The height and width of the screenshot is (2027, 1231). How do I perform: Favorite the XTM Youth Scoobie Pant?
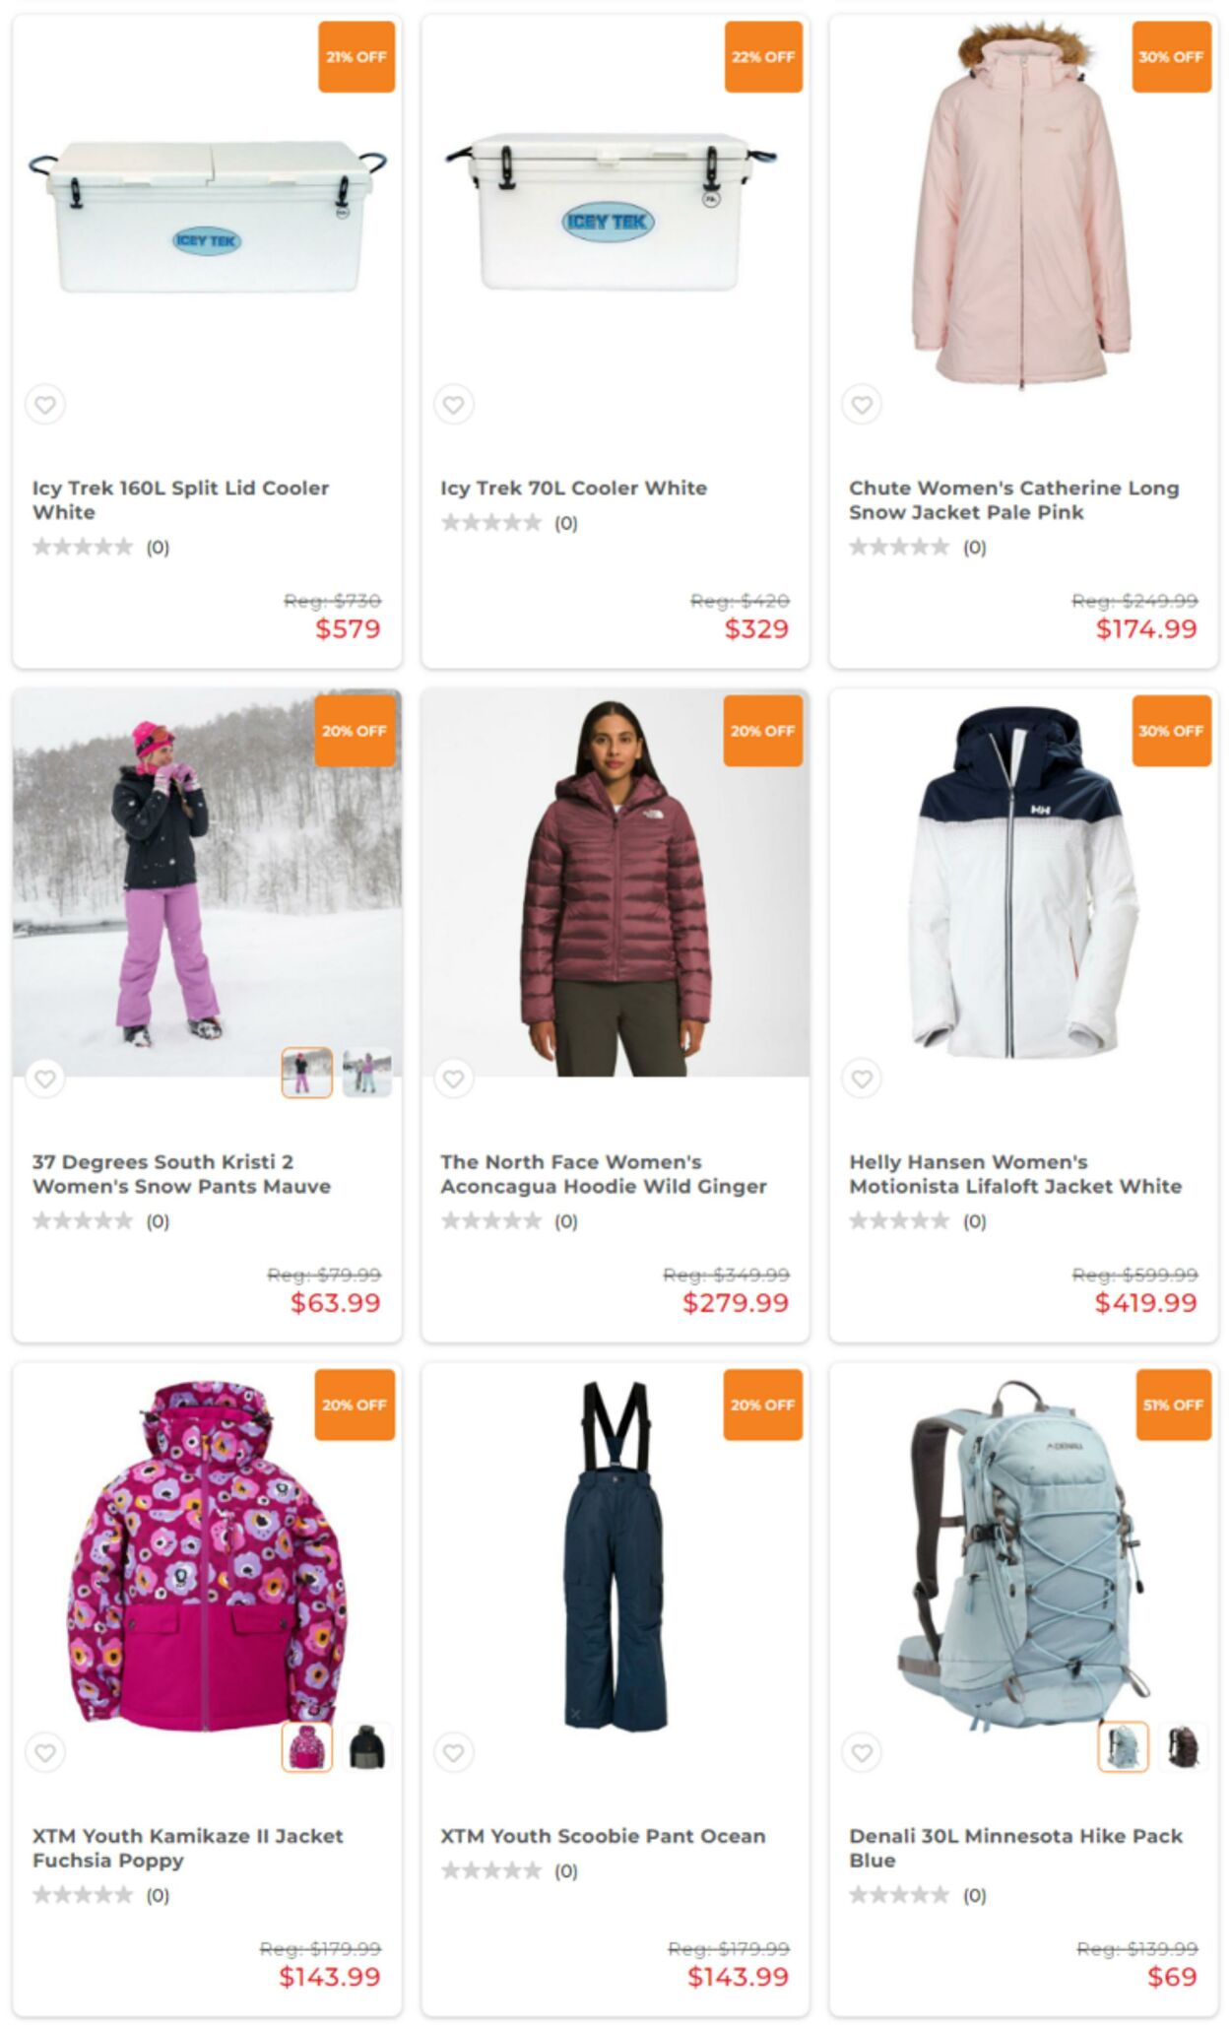point(454,1752)
